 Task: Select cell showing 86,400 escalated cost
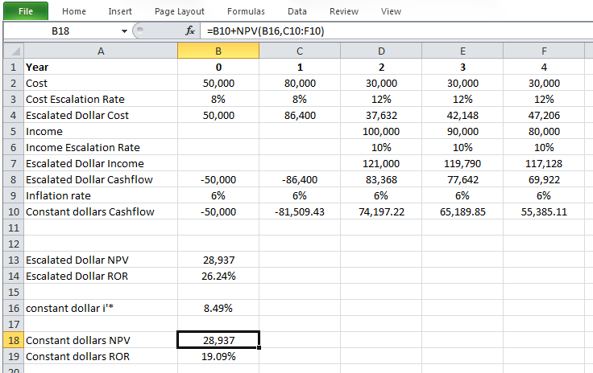(x=300, y=116)
